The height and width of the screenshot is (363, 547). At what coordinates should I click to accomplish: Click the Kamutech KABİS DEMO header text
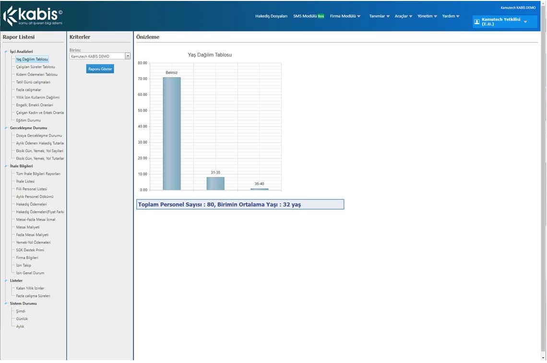click(518, 8)
